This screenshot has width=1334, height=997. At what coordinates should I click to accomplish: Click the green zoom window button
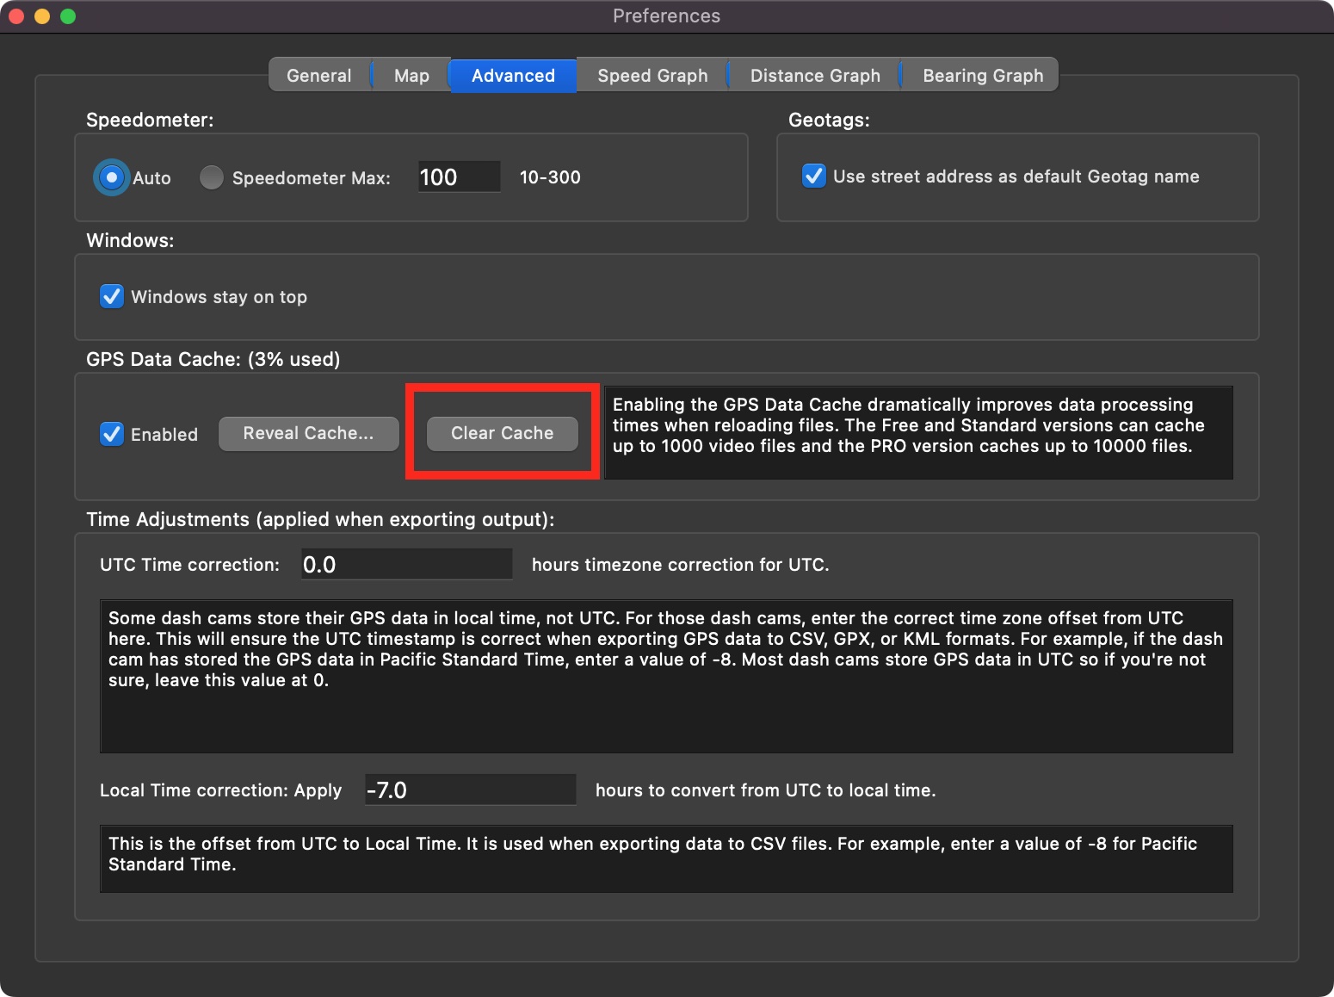68,16
